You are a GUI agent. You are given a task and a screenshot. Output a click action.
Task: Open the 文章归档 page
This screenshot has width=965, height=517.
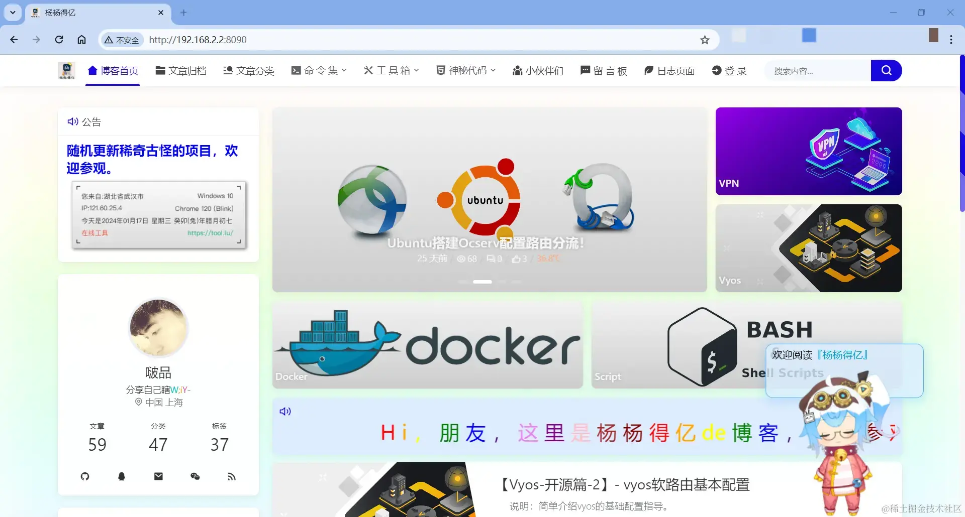(x=181, y=71)
